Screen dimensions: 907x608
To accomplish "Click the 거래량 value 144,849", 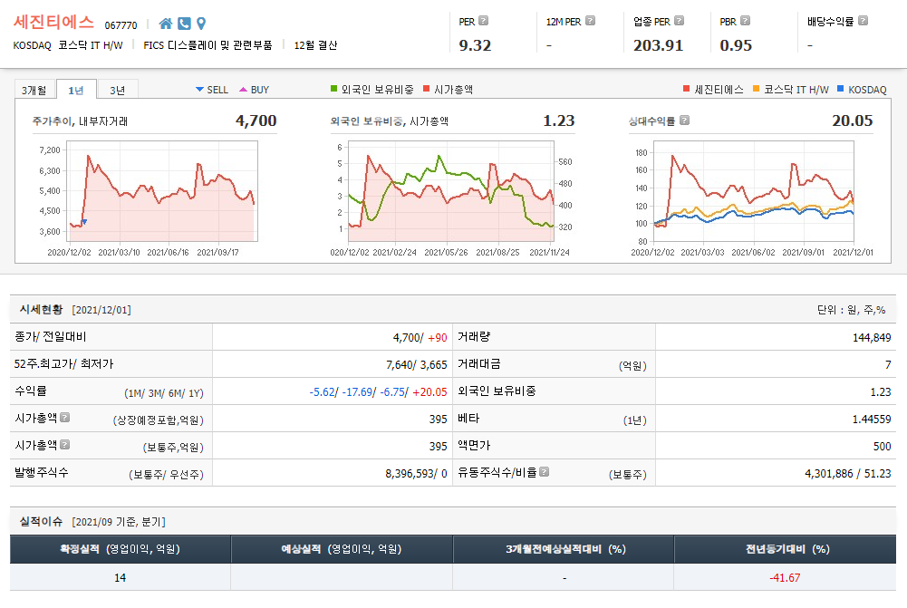I will tap(872, 338).
